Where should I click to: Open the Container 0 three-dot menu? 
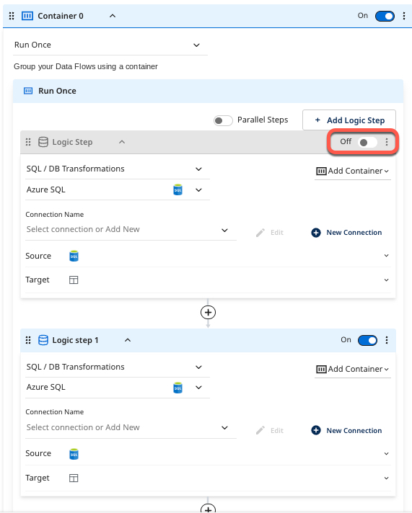pyautogui.click(x=404, y=16)
